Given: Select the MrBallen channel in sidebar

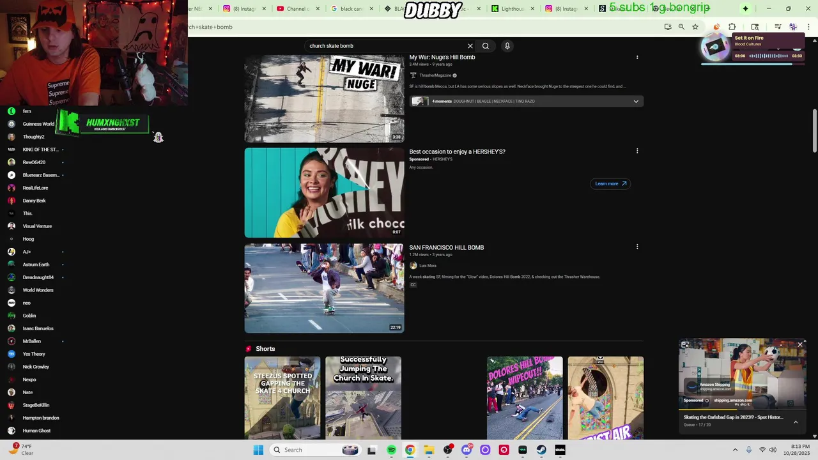Looking at the screenshot, I should tap(32, 341).
